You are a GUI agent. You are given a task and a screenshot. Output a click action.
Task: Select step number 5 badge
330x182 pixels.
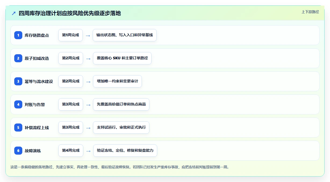pos(18,128)
